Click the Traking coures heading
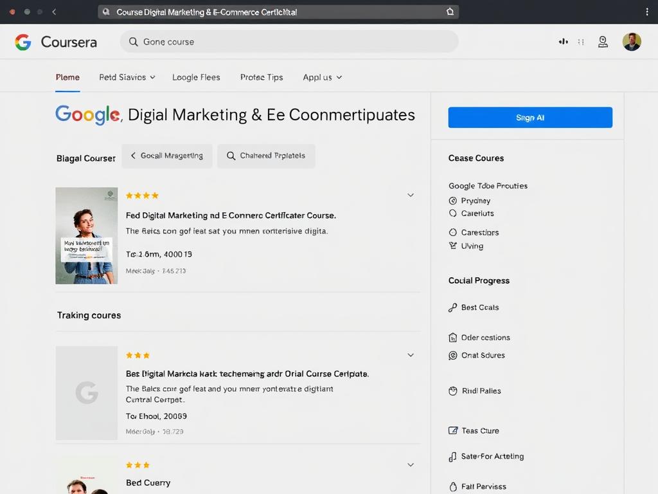This screenshot has width=658, height=494. point(89,315)
